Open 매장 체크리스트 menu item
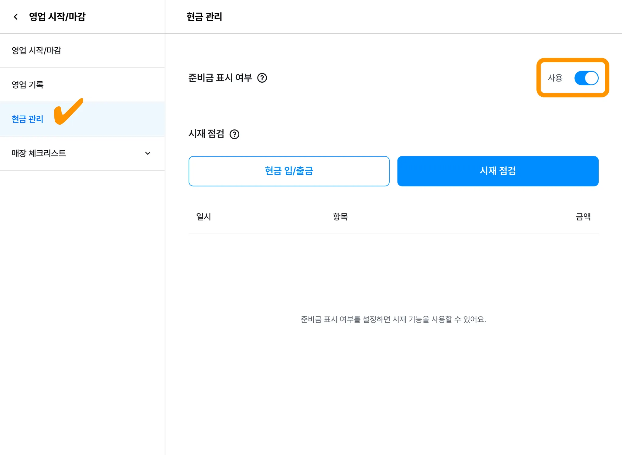The image size is (622, 455). tap(39, 153)
